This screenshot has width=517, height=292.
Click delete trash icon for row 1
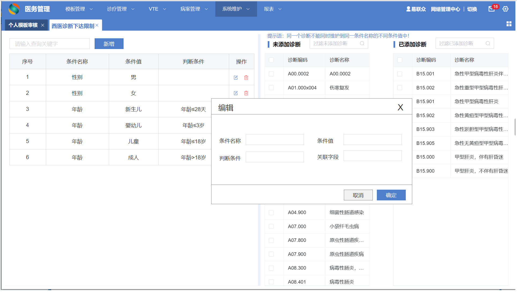tap(246, 78)
